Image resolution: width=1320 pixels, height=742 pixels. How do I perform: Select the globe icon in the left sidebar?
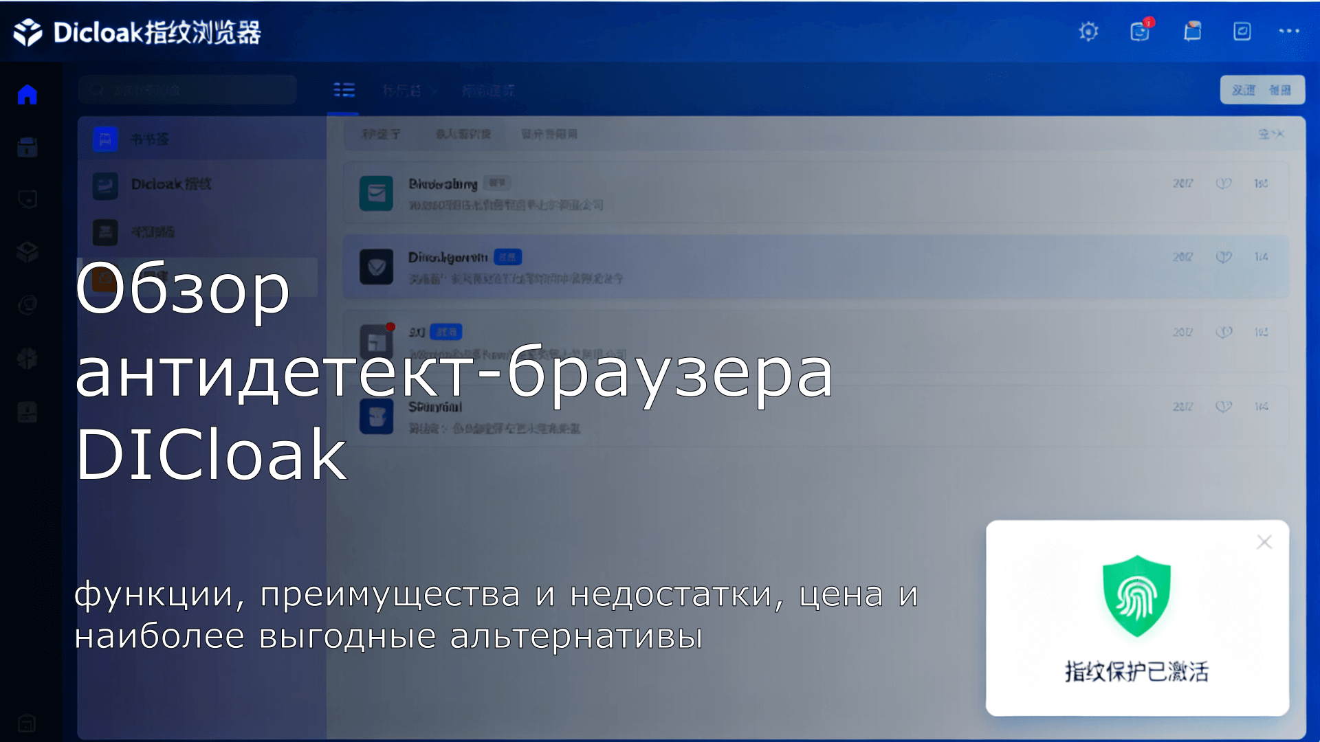tap(27, 305)
